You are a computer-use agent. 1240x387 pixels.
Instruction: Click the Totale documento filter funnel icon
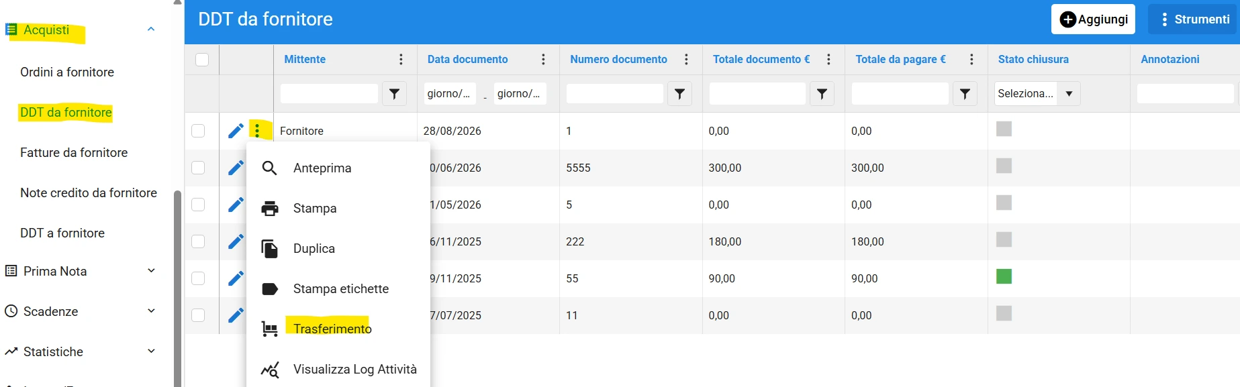pos(822,94)
